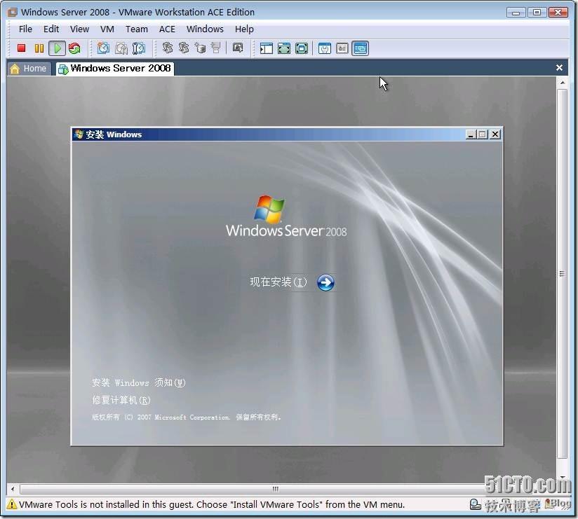Minimize the 安装 Windows dialog
The width and height of the screenshot is (578, 519).
coord(471,134)
